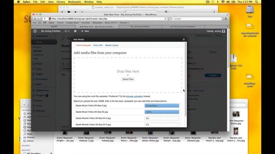Click the WordPress logo in the admin bar

(35, 31)
